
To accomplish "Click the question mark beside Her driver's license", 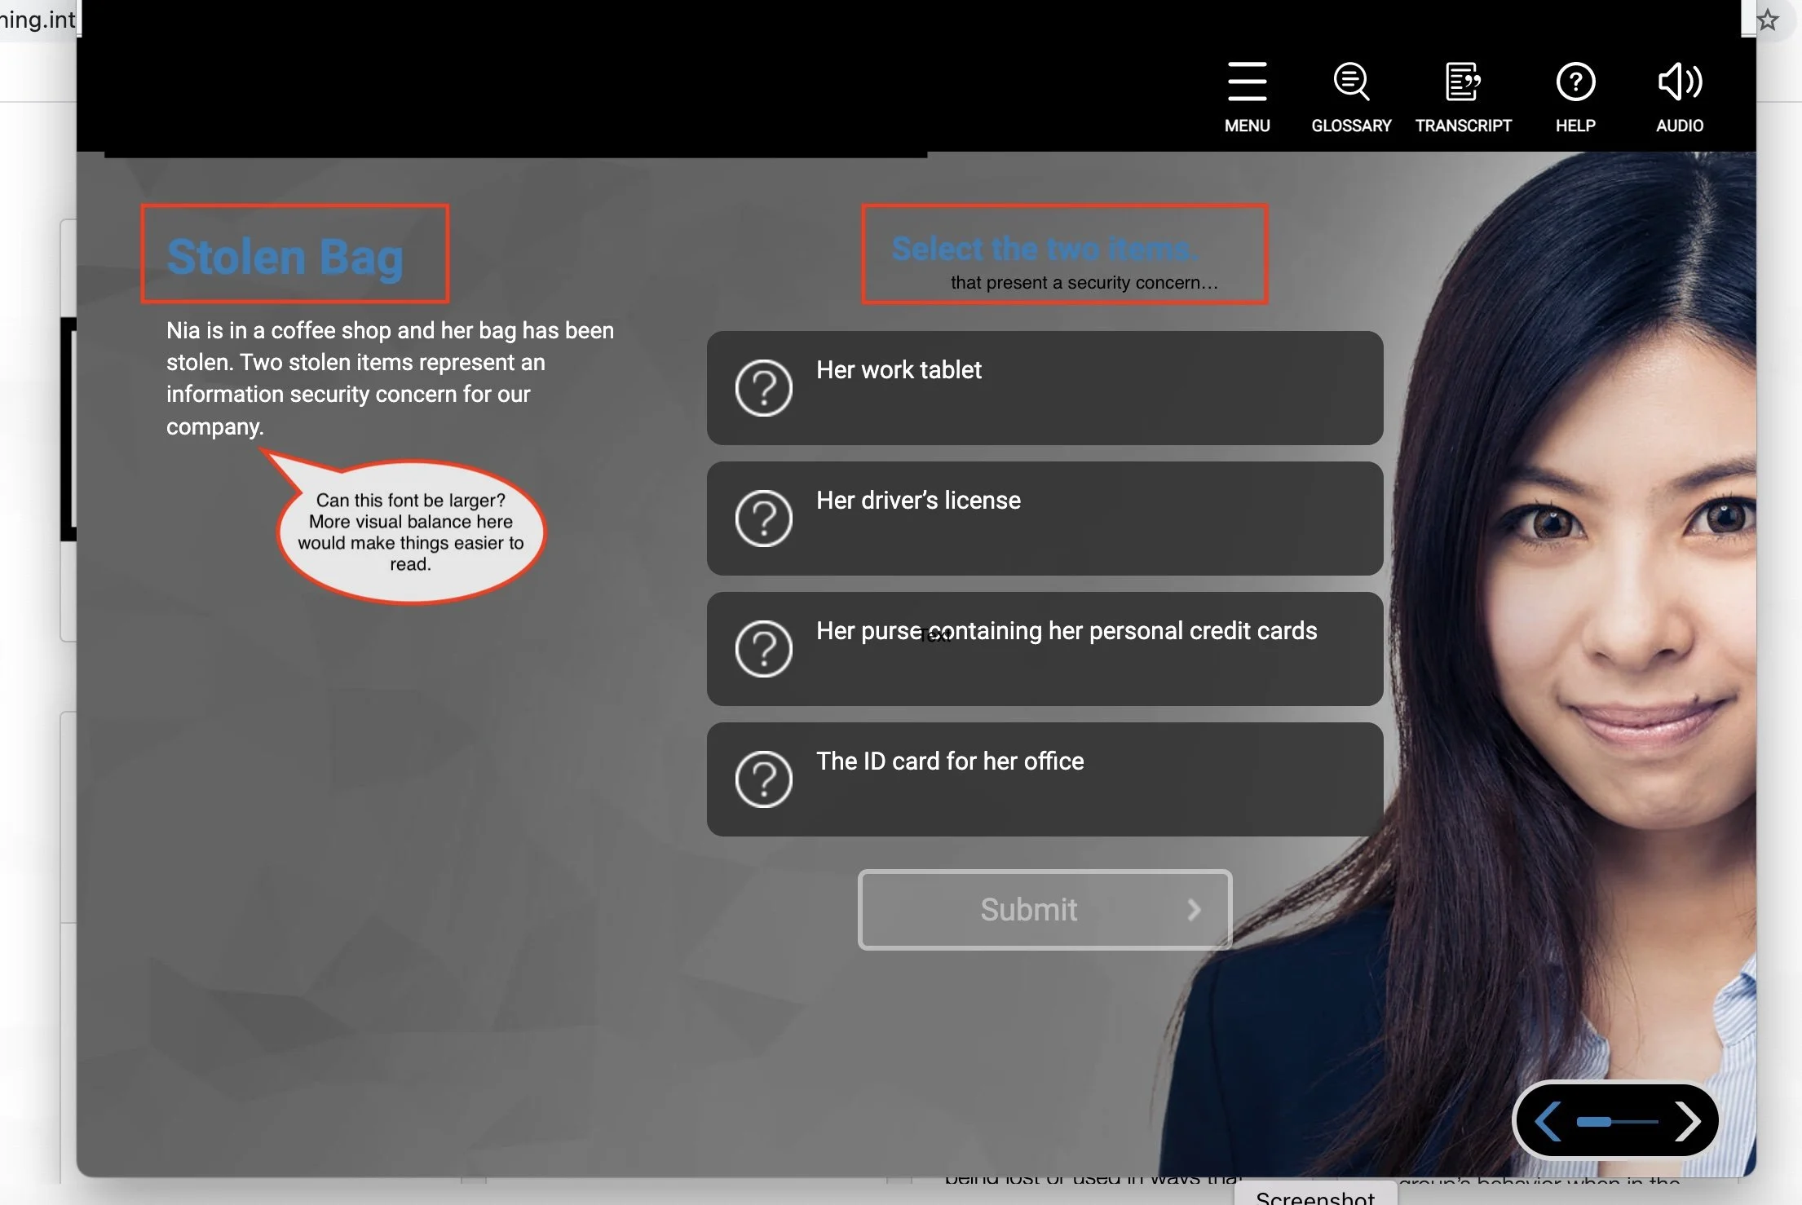I will click(763, 518).
